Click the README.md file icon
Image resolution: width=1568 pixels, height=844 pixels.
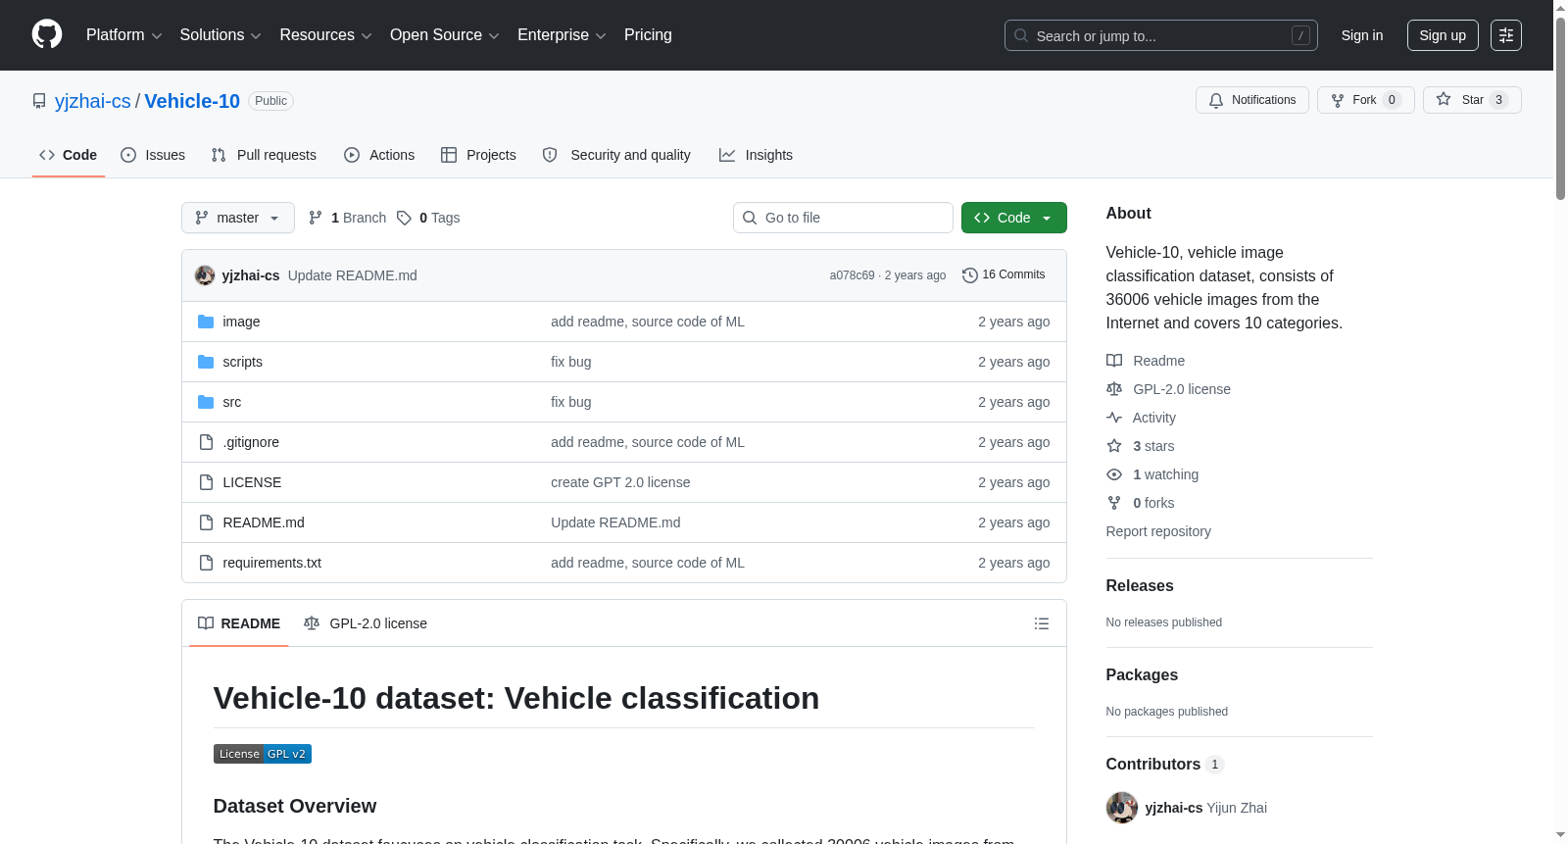[x=206, y=522]
